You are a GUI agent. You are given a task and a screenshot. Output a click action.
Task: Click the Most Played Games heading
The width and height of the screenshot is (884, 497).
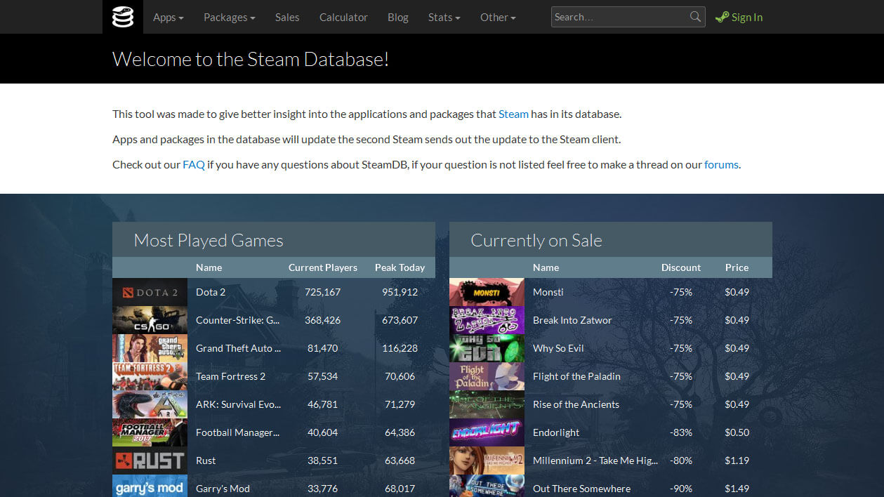(209, 240)
